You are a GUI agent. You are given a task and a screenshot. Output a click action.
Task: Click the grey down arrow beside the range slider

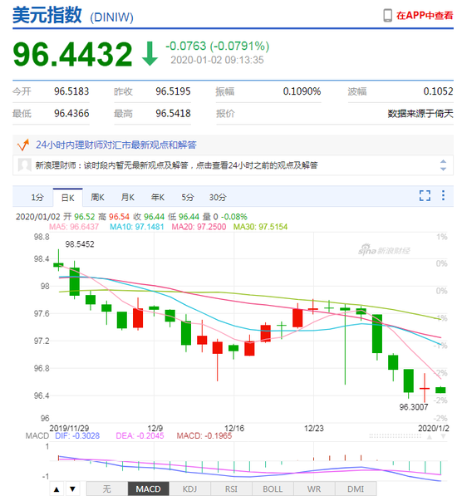443,436
